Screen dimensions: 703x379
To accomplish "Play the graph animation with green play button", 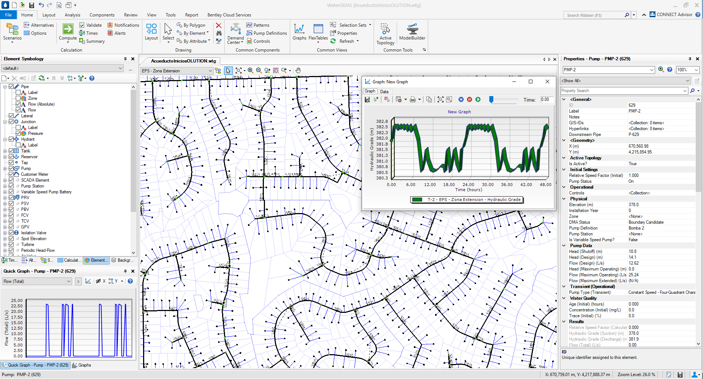I will [x=478, y=99].
